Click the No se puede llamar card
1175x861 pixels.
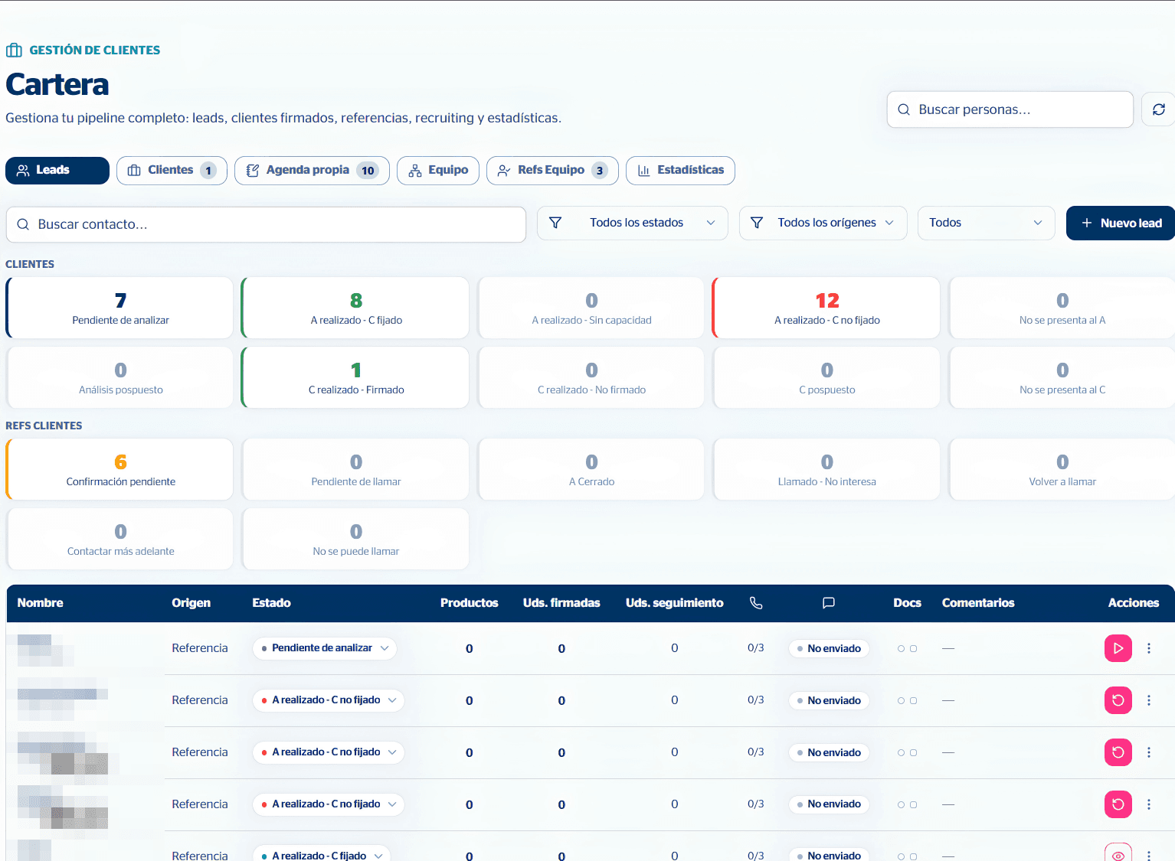355,539
